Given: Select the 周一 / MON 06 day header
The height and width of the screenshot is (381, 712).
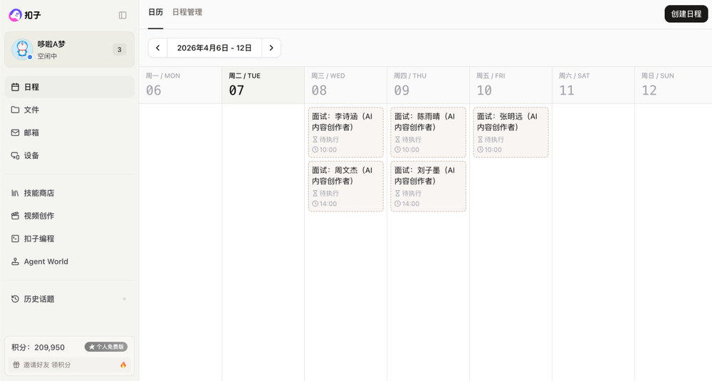Looking at the screenshot, I should (180, 85).
